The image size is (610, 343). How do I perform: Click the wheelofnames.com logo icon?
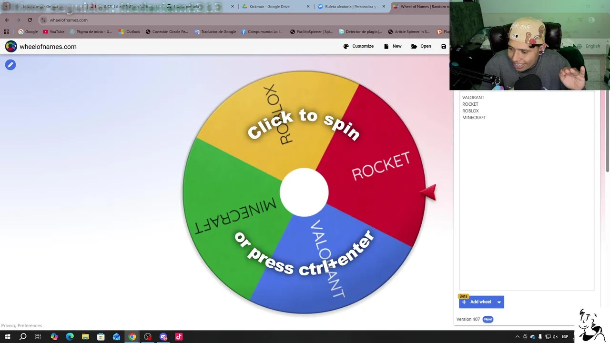[x=11, y=46]
